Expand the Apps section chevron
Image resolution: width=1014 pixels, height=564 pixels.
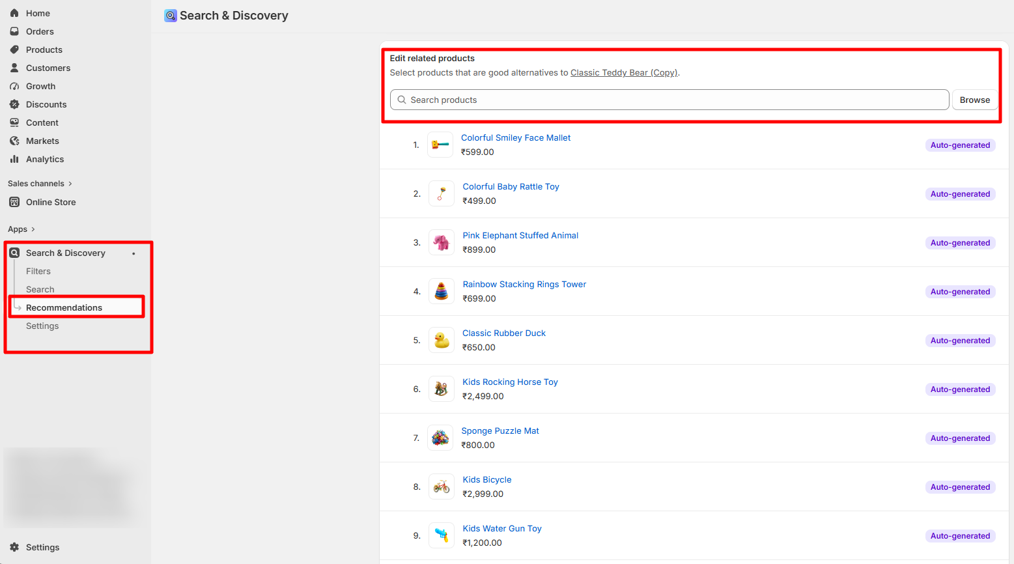point(33,229)
